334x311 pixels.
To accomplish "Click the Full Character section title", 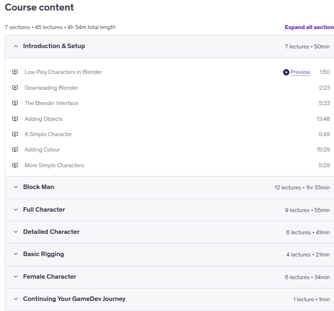I will 44,209.
